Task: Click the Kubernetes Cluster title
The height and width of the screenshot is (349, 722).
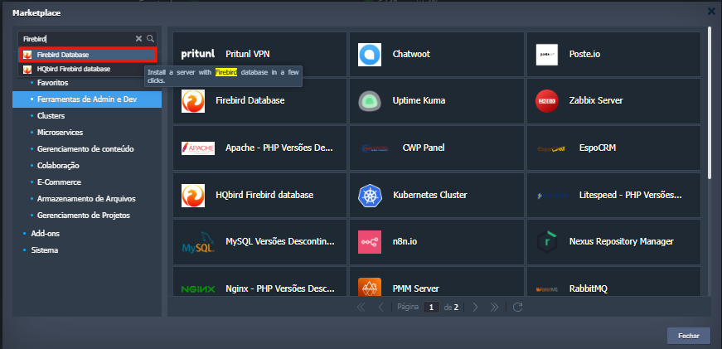Action: click(x=430, y=195)
